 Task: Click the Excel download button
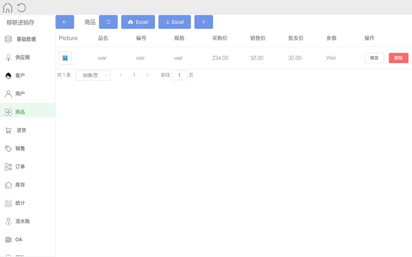point(175,22)
